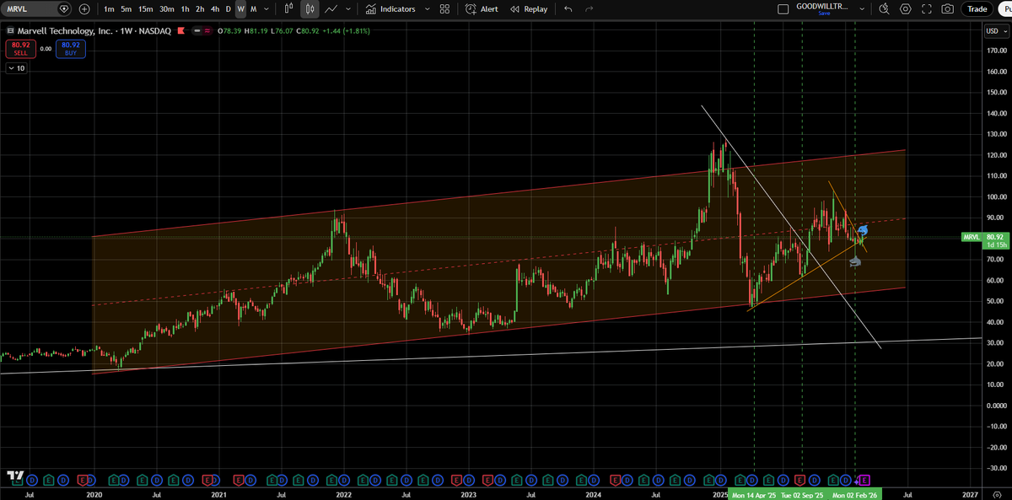
Task: Click the GOODWILLTR layout name
Action: (x=822, y=6)
